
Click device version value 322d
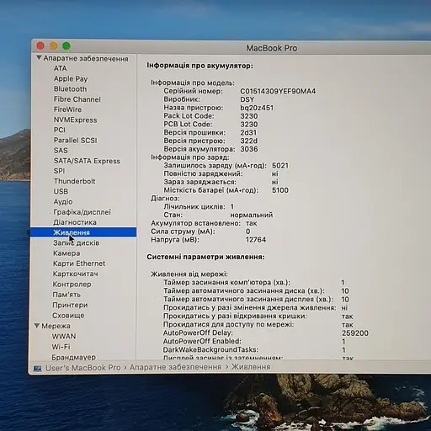click(x=248, y=141)
